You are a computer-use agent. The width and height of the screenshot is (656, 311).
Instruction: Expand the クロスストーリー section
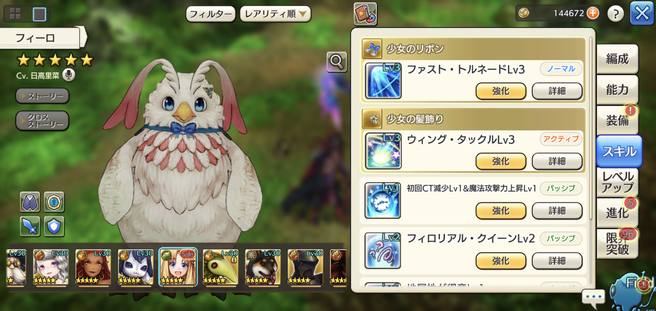coord(42,121)
